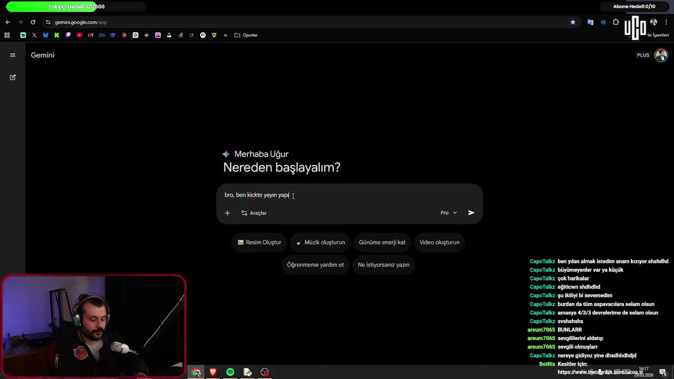Image resolution: width=674 pixels, height=379 pixels.
Task: Open the Python file icon in taskbar
Action: [247, 372]
